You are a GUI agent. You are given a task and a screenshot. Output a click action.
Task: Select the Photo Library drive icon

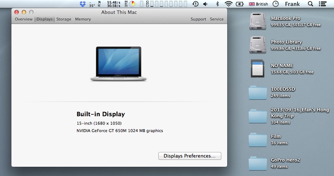(x=257, y=45)
